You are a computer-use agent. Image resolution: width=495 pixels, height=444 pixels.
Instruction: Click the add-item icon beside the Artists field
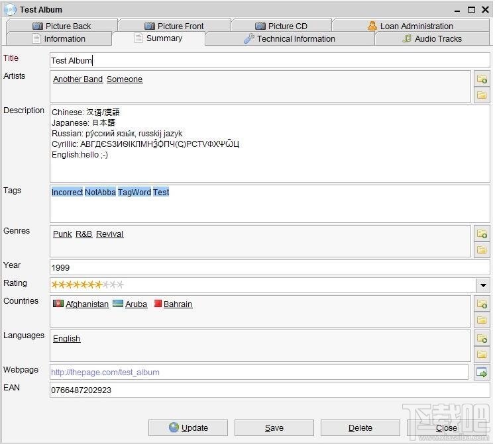(x=482, y=79)
